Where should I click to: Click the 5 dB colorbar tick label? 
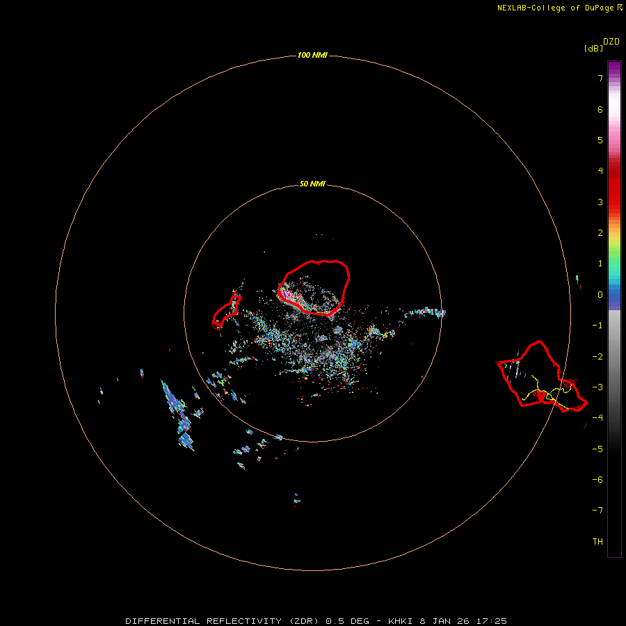click(600, 140)
